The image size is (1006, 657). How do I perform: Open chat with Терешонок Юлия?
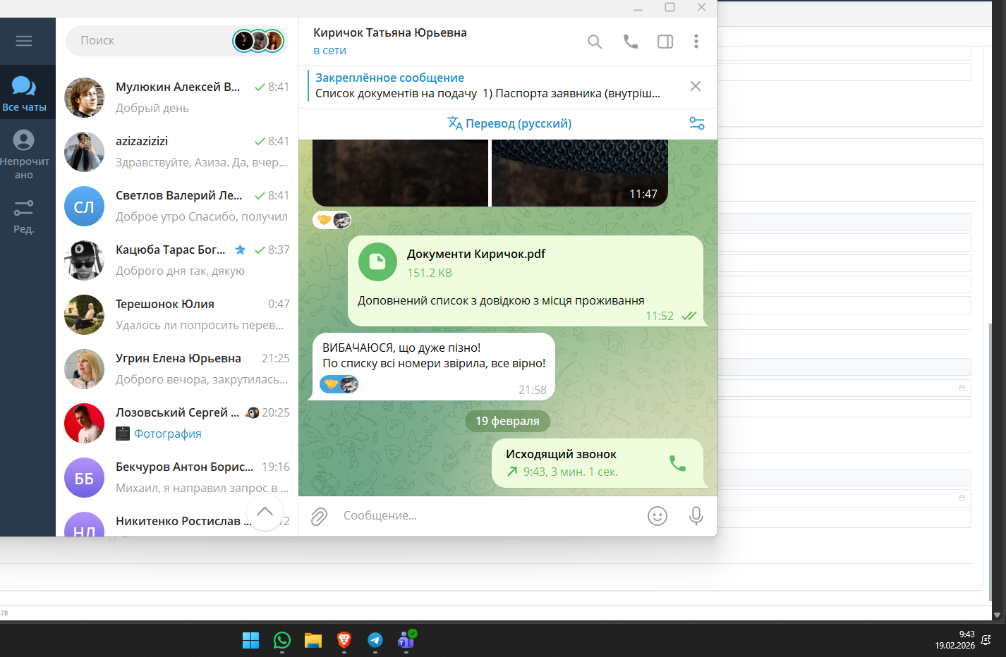pos(177,314)
